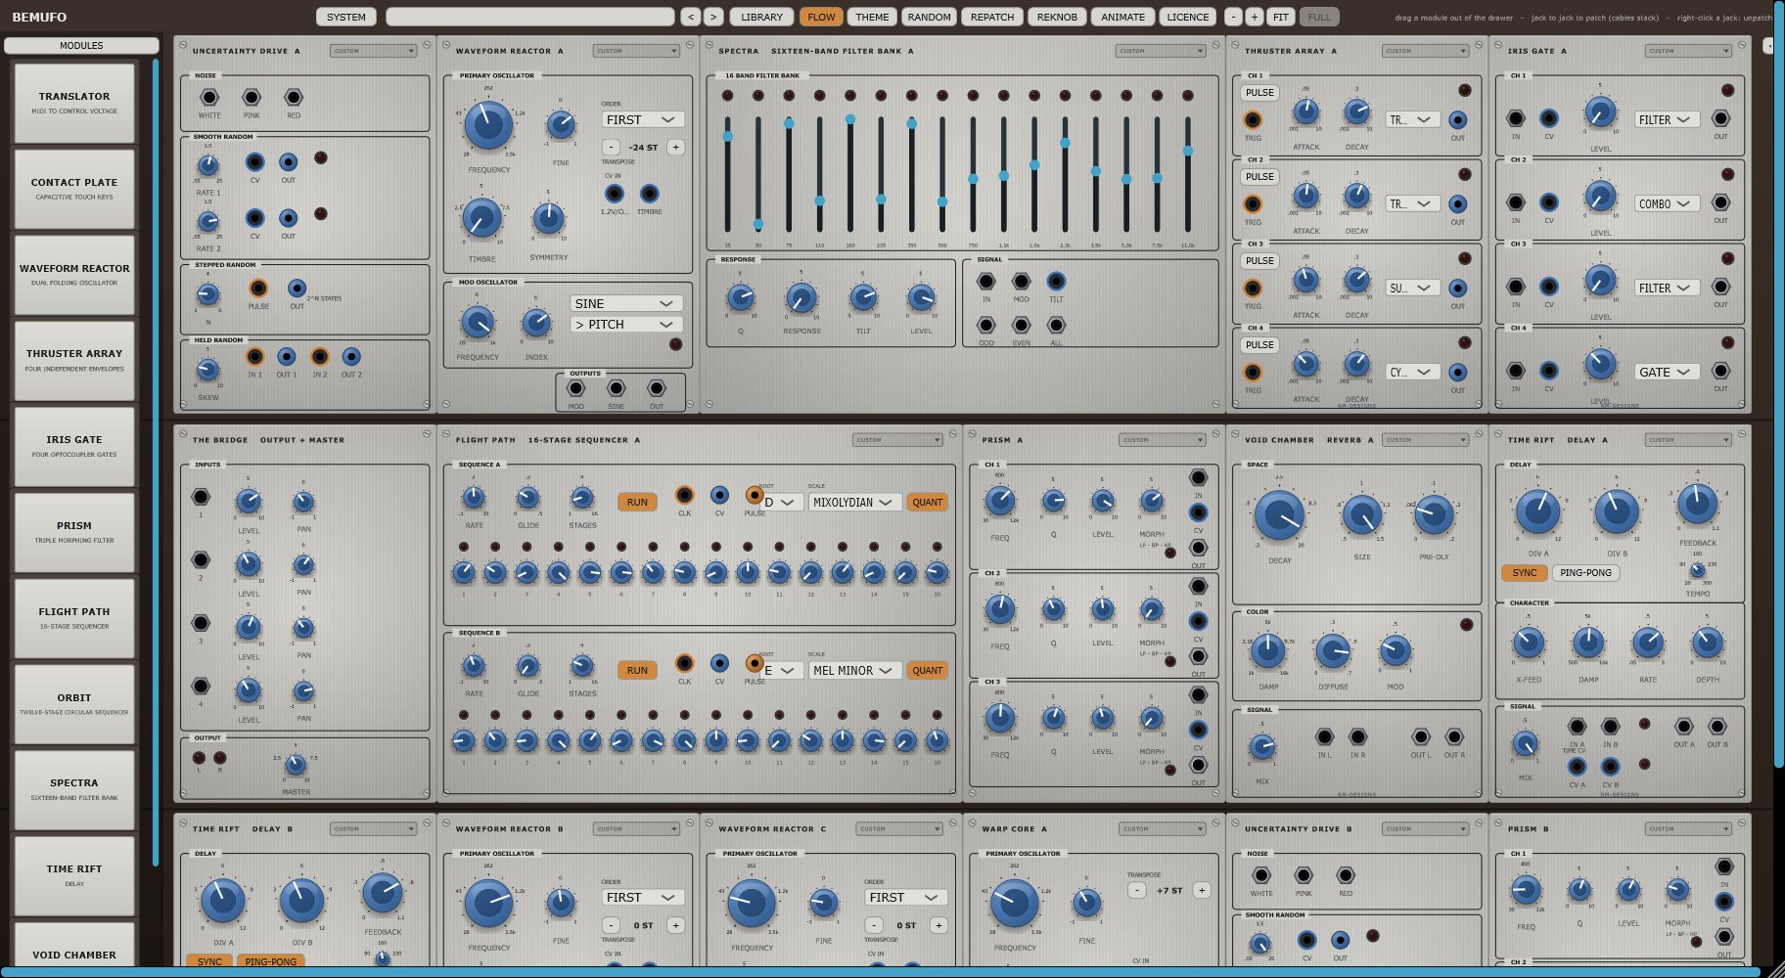Click Void Chamber OUT R jack
Image resolution: width=1785 pixels, height=978 pixels.
pos(1454,736)
